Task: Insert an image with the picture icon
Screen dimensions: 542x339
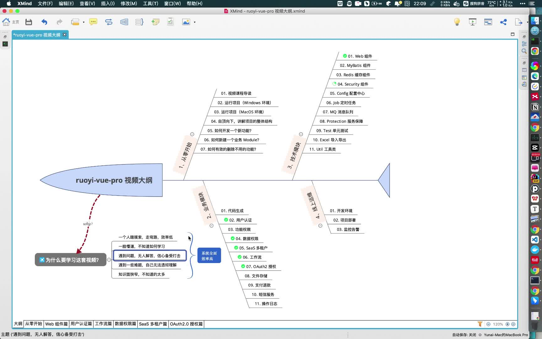Action: 186,22
